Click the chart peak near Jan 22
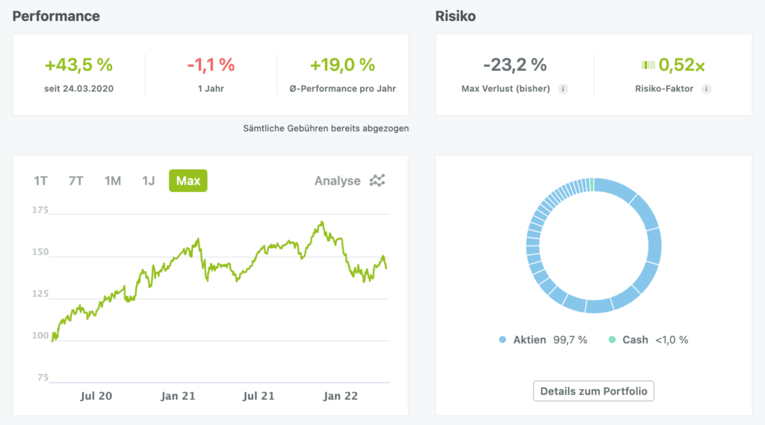The height and width of the screenshot is (425, 765). (x=321, y=222)
